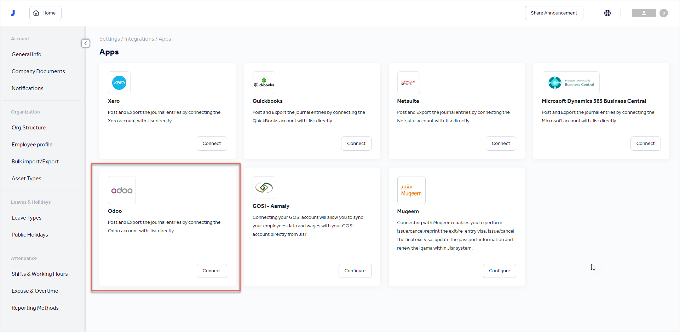Viewport: 680px width, 332px height.
Task: Open the language globe icon
Action: coord(607,13)
